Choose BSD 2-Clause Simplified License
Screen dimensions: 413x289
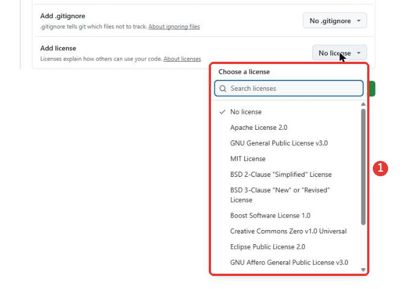coord(287,175)
